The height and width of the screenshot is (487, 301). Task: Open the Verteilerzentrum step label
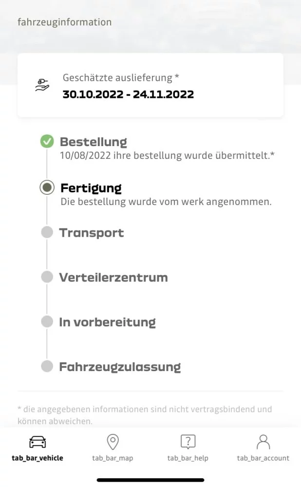pos(113,278)
